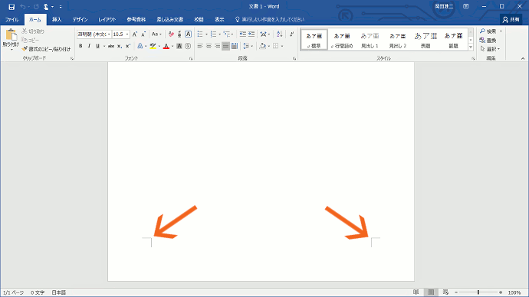
Task: Switch to Mailings (差し込み文書) tab
Action: (x=169, y=20)
